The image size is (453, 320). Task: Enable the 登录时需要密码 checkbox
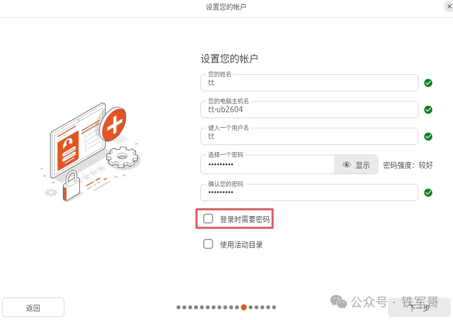[x=208, y=219]
